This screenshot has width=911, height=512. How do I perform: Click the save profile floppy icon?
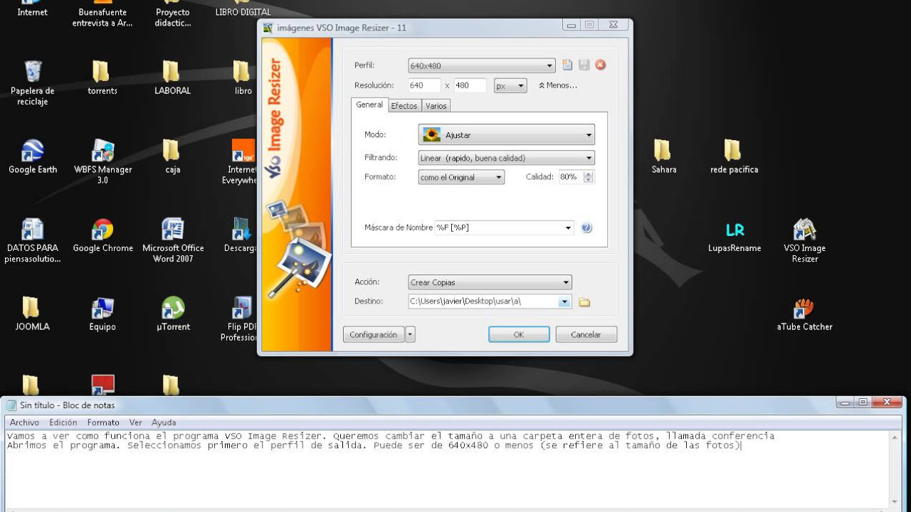tap(584, 65)
